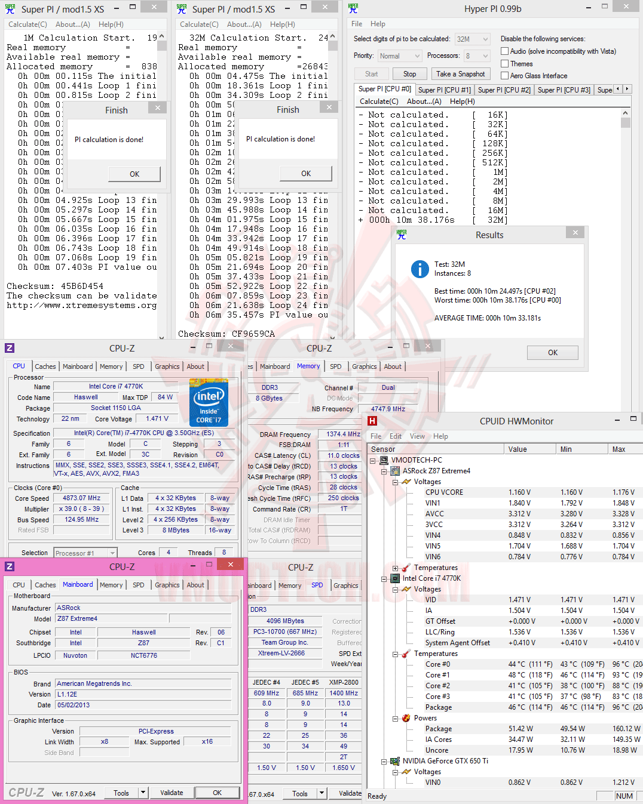643x804 pixels.
Task: Click OK in the 32M Finish dialog
Action: [x=306, y=173]
